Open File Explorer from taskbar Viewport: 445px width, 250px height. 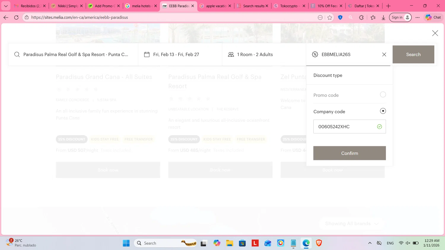click(230, 243)
